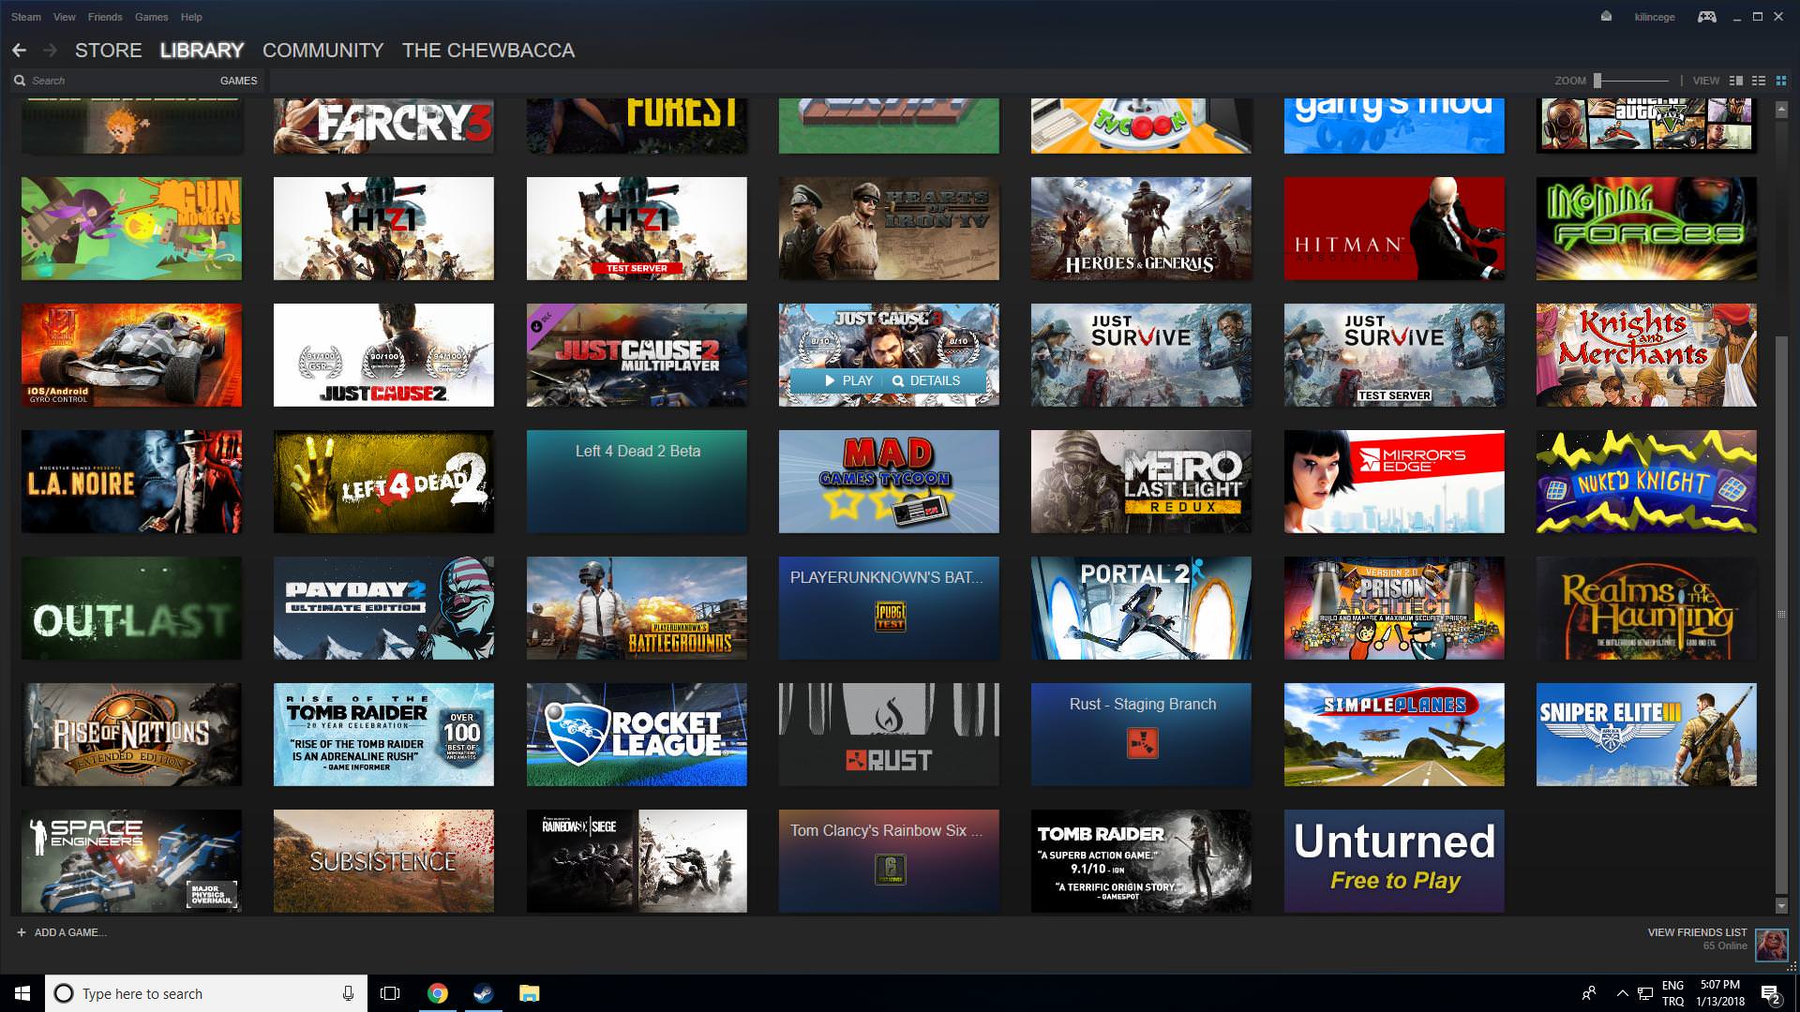The width and height of the screenshot is (1800, 1012).
Task: Open the kilincege account dropdown
Action: pyautogui.click(x=1654, y=17)
